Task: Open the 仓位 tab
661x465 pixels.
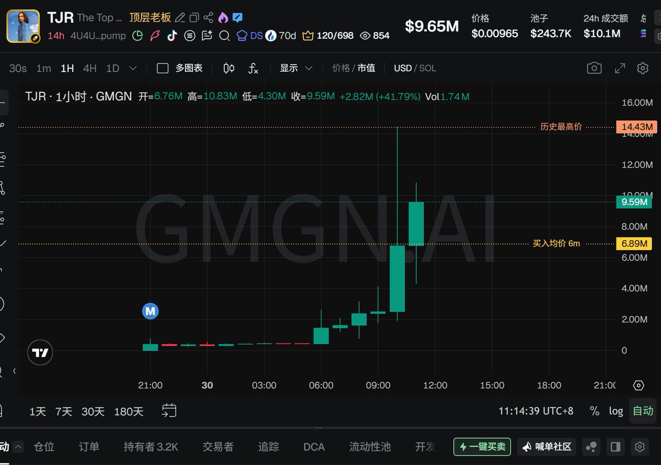Action: (x=44, y=447)
